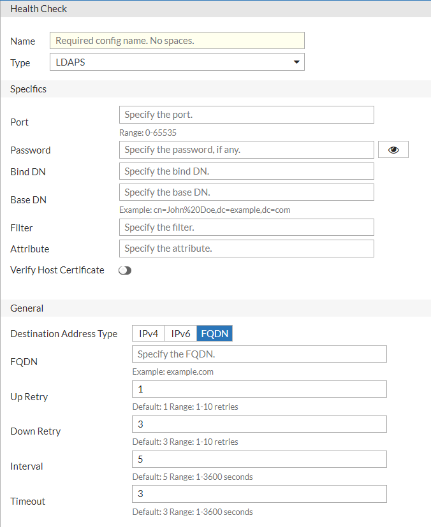Click the General section header

pos(27,308)
